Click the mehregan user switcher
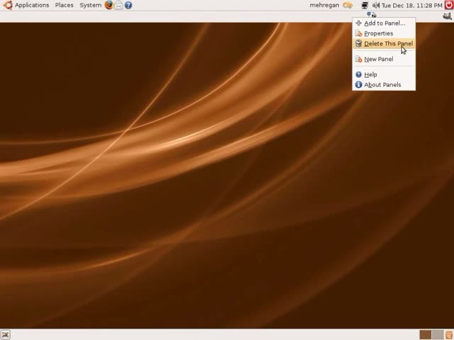Image resolution: width=454 pixels, height=340 pixels. (324, 5)
